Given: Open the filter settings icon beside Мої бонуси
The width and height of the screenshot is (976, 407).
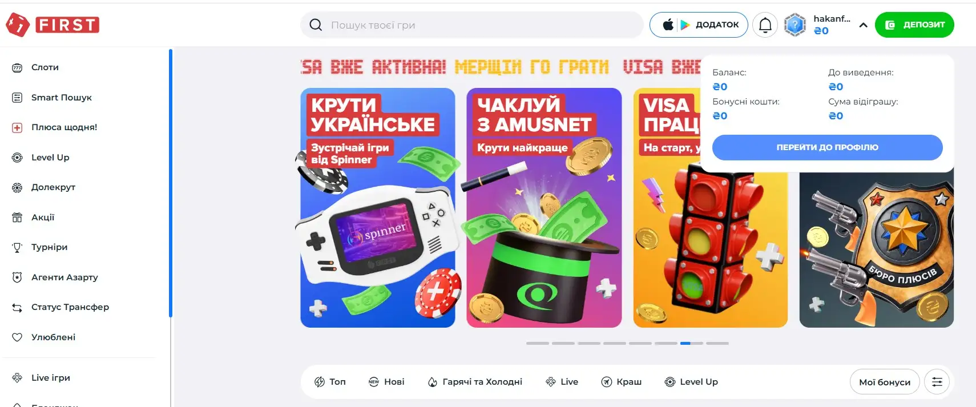Looking at the screenshot, I should click(937, 382).
